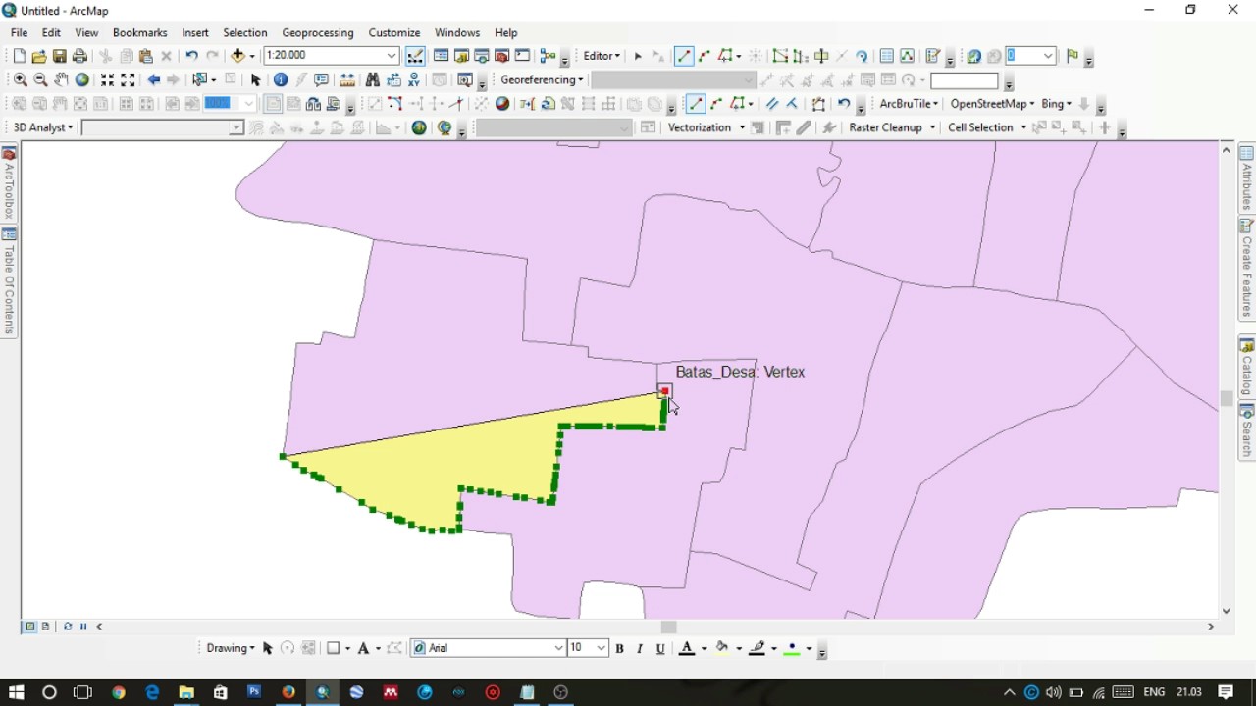Expand the Georeferencing dropdown

[542, 79]
